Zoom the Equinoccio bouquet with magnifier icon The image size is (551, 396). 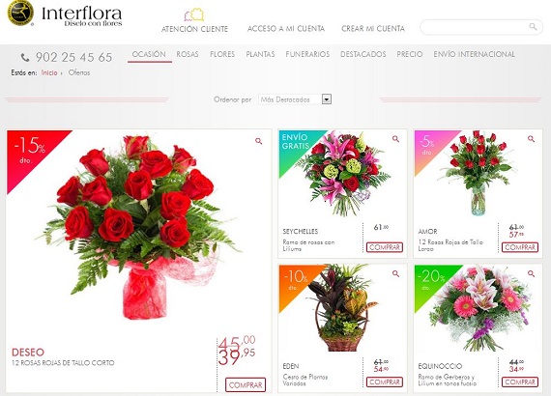(531, 274)
